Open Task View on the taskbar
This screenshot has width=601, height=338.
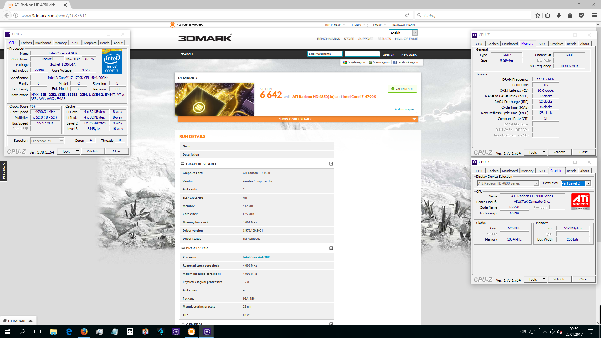point(38,332)
